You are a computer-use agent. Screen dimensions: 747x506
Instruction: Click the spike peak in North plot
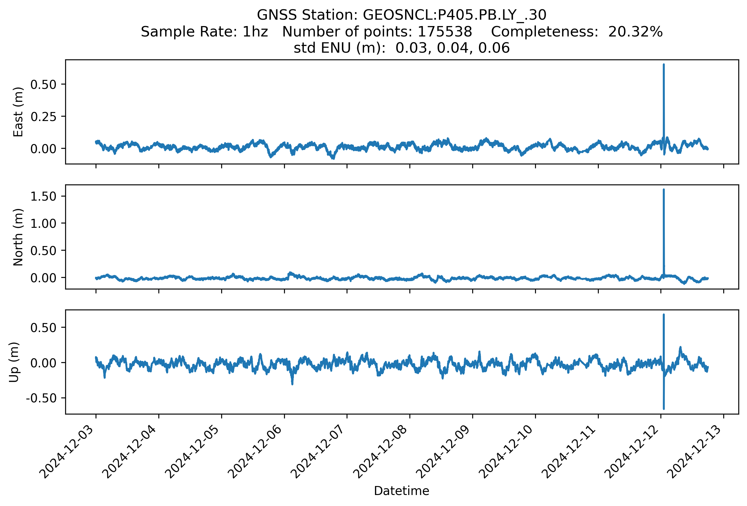coord(664,190)
